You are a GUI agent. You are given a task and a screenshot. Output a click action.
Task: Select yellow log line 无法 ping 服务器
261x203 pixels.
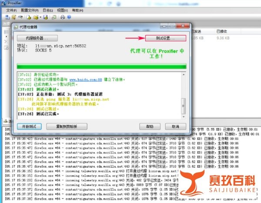(64, 99)
